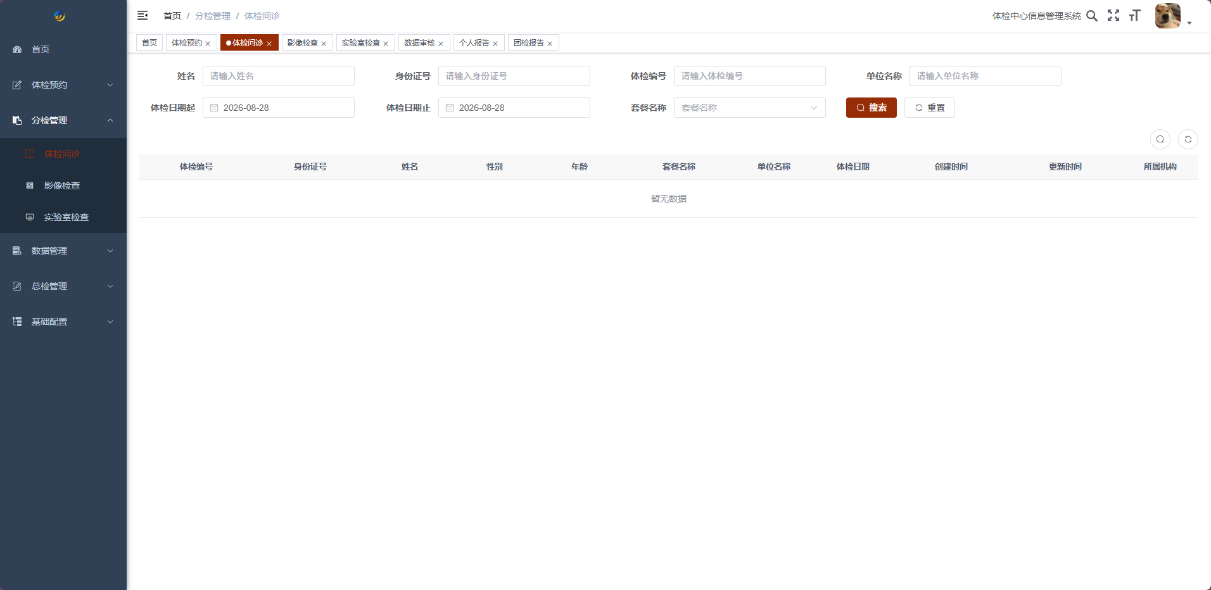1211x590 pixels.
Task: Refresh the table with round refresh icon
Action: click(1188, 139)
